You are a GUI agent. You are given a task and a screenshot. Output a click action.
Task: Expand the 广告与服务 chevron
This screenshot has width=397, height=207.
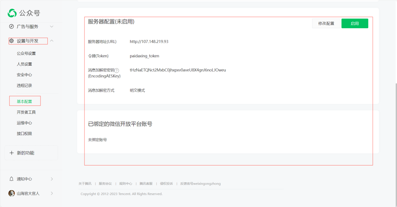coord(52,26)
